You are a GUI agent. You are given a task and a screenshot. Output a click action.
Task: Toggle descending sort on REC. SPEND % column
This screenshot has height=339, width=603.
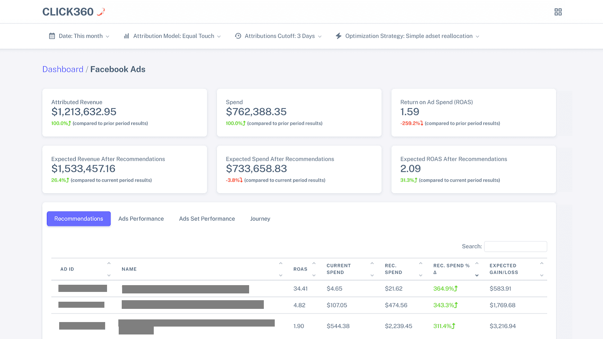(x=477, y=275)
